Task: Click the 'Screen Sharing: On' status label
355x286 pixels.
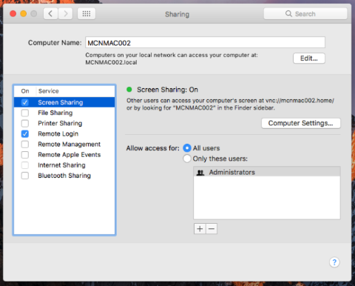Action: (167, 90)
